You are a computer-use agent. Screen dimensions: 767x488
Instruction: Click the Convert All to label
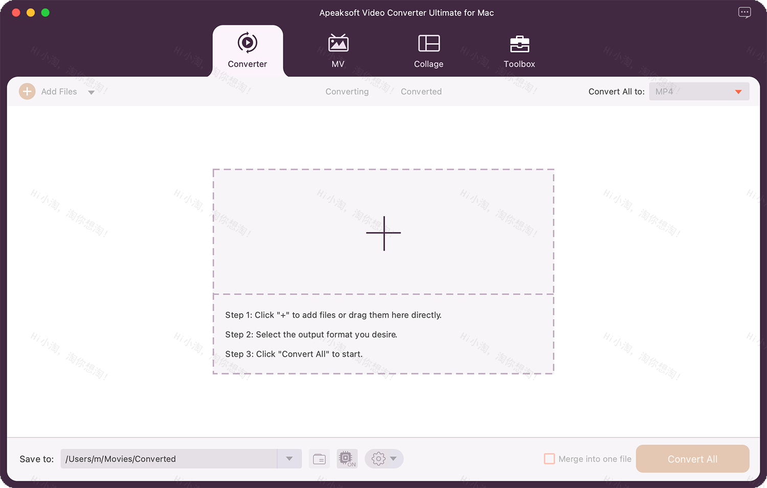click(616, 91)
